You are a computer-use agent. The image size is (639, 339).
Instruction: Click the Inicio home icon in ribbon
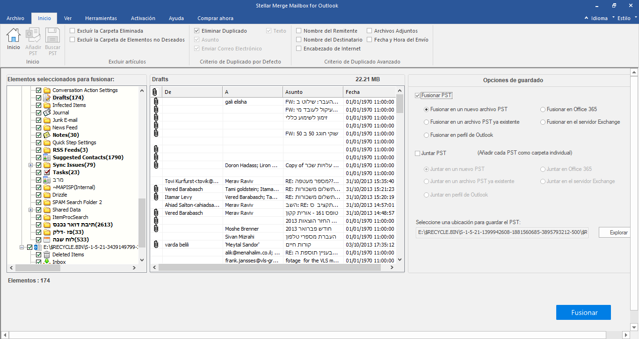pyautogui.click(x=14, y=35)
